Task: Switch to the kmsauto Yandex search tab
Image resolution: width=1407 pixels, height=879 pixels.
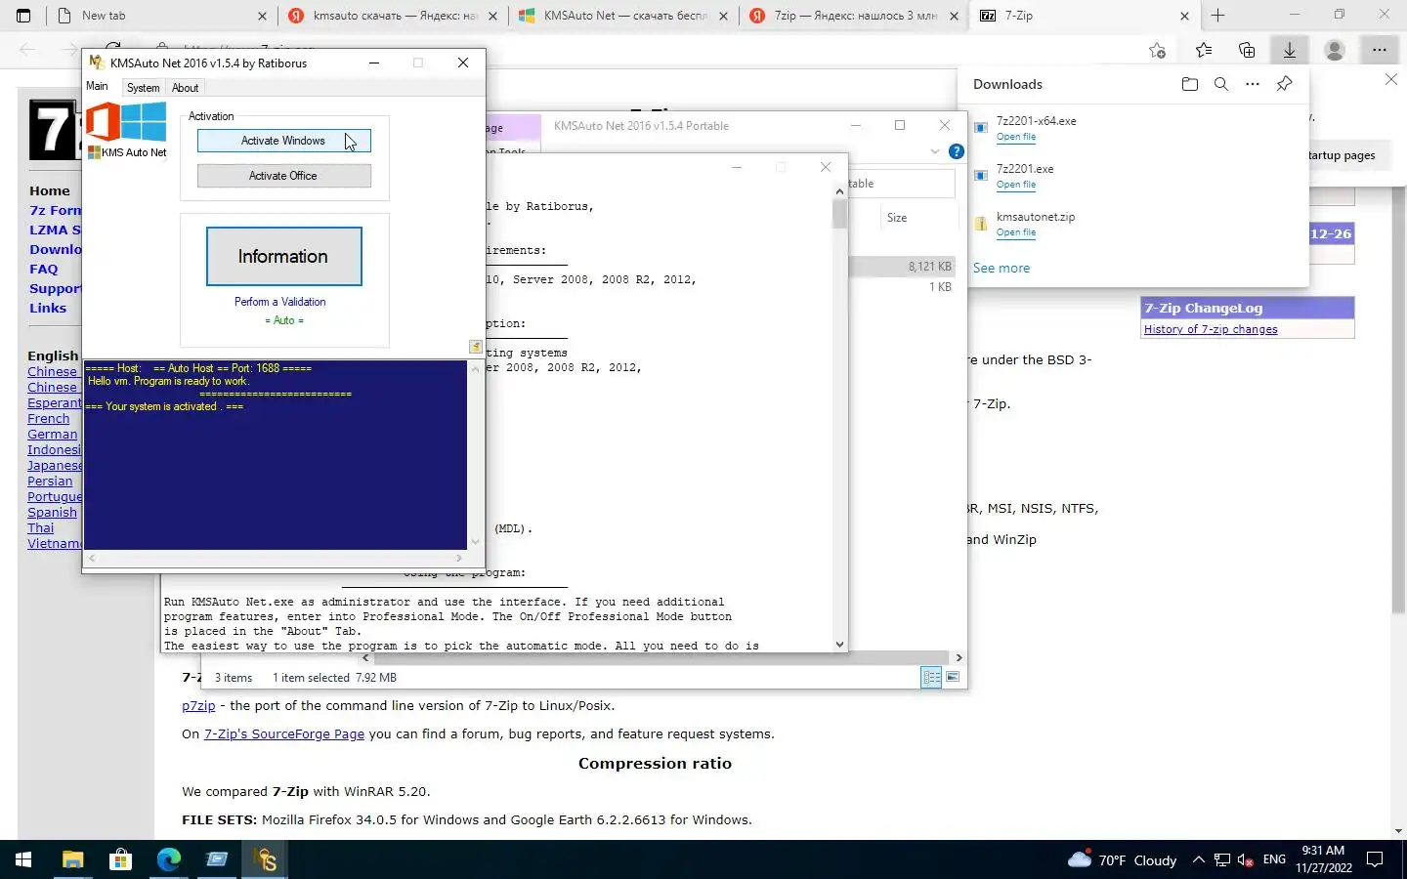Action: tap(394, 16)
